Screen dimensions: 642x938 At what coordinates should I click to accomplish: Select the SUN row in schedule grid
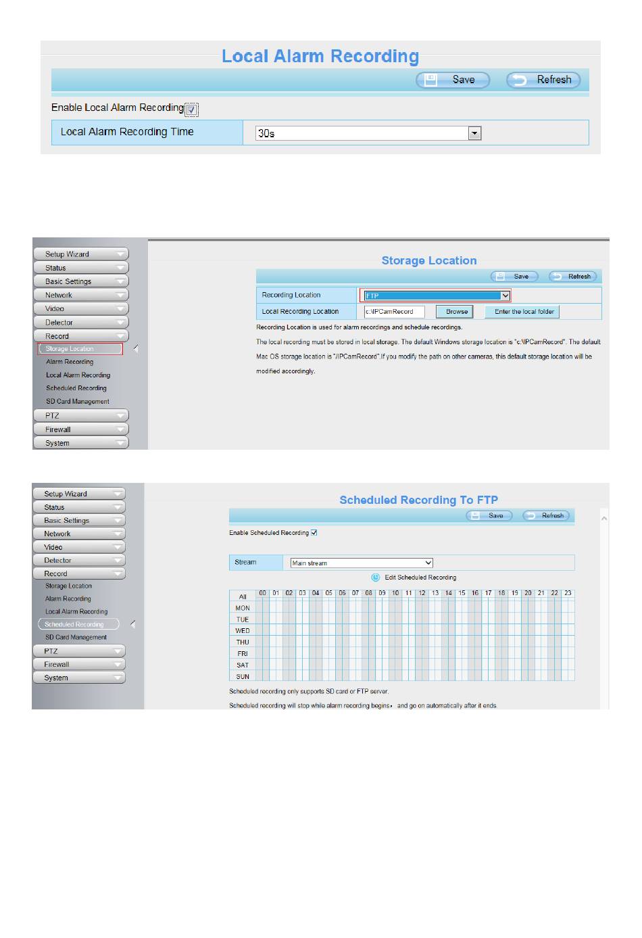tap(243, 677)
